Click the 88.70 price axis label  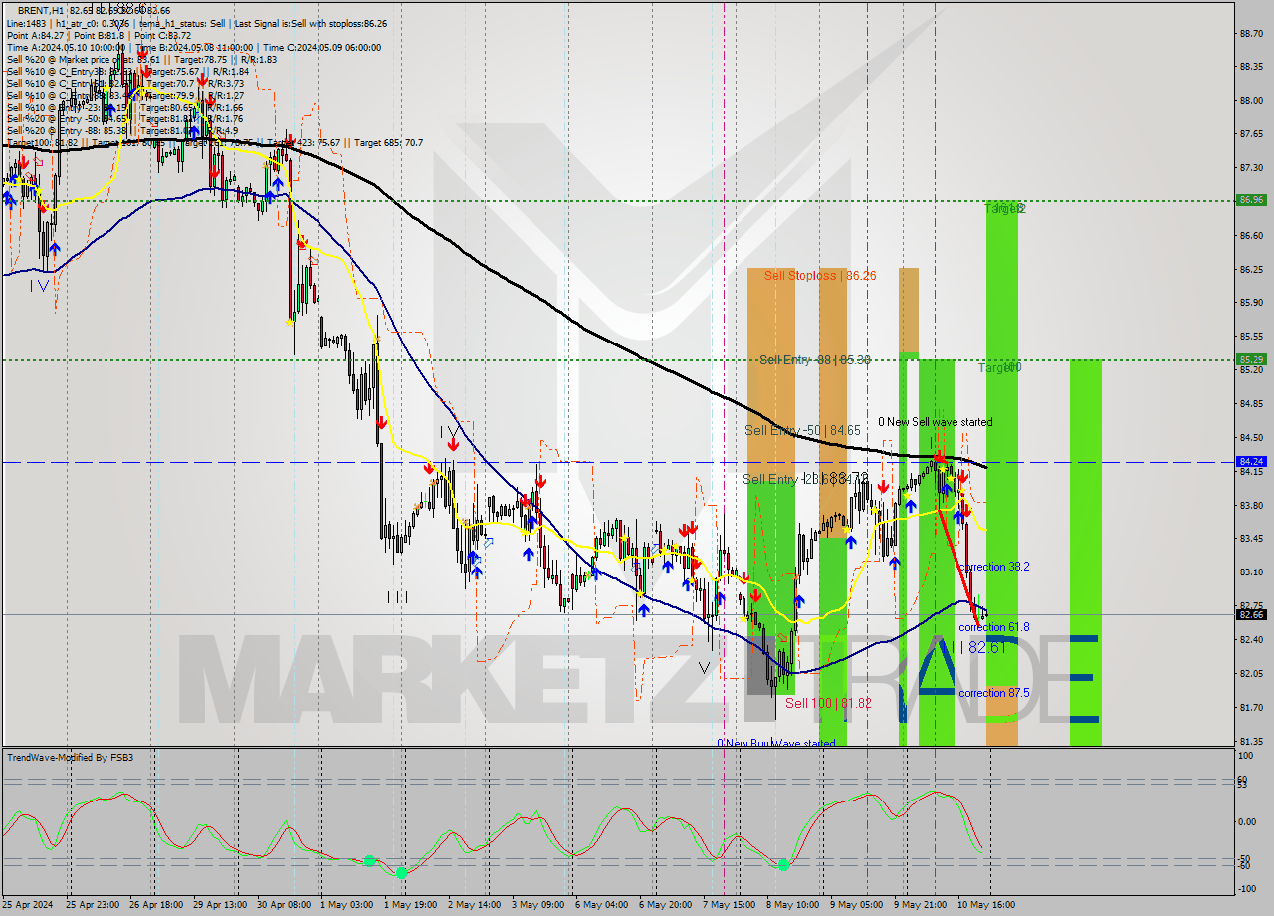(x=1251, y=33)
